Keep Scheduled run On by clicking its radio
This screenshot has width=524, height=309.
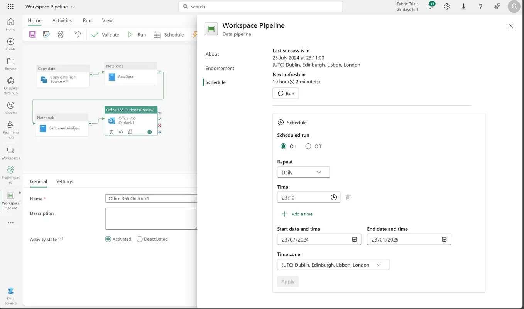[284, 146]
